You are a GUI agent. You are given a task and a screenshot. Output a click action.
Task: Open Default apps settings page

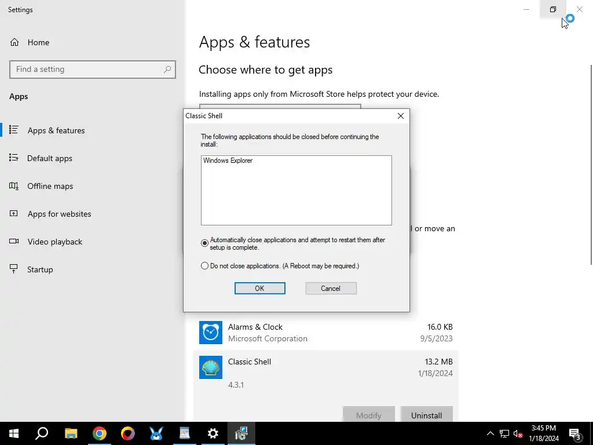pyautogui.click(x=50, y=158)
